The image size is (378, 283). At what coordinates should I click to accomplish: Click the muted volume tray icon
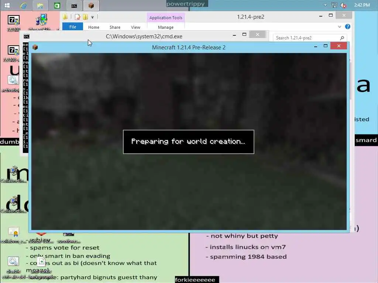343,5
